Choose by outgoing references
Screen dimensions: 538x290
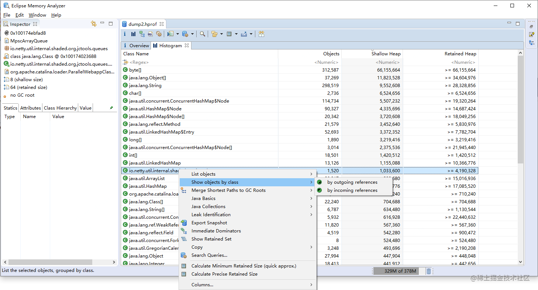coord(353,182)
